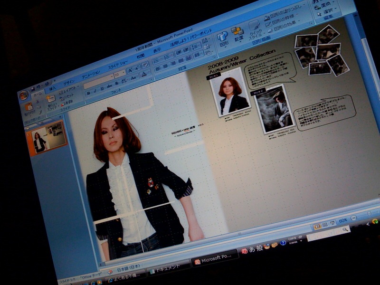The width and height of the screenshot is (380, 285).
Task: Click the IME help question mark icon
Action: (283, 243)
